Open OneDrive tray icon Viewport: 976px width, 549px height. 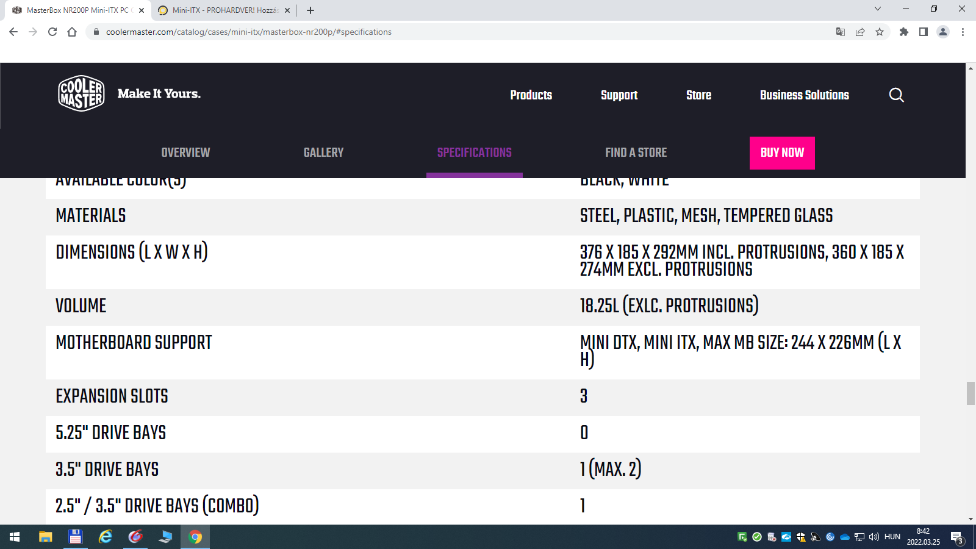pyautogui.click(x=845, y=537)
